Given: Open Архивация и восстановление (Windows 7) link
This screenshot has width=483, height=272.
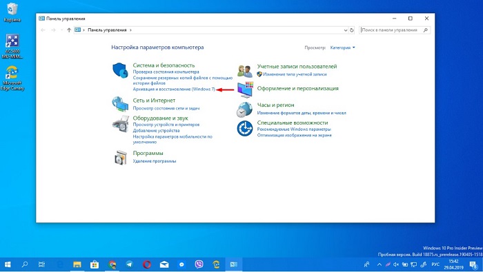Looking at the screenshot, I should (174, 89).
